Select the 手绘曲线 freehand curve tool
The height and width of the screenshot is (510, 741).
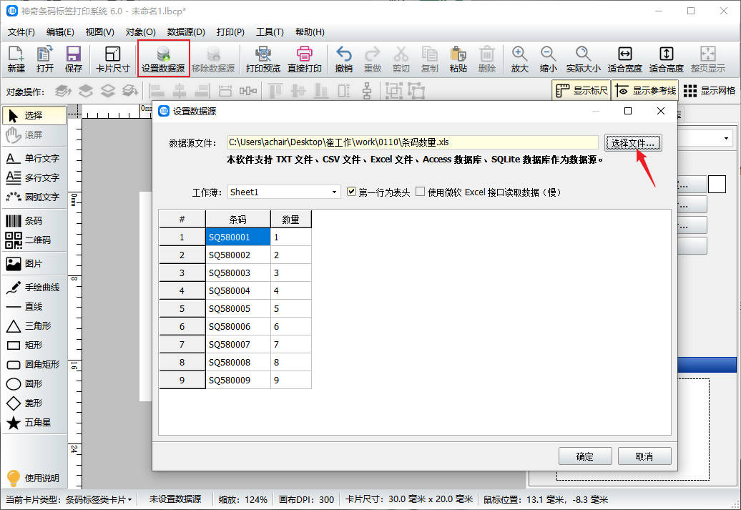coord(34,288)
